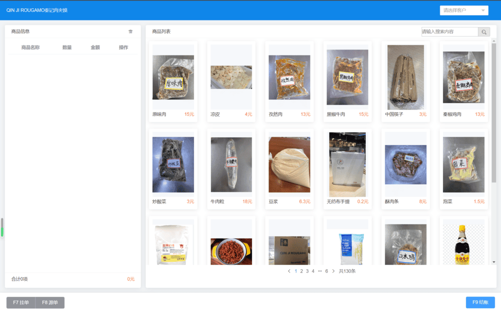Click the clear cart trash icon
501x312 pixels.
130,32
